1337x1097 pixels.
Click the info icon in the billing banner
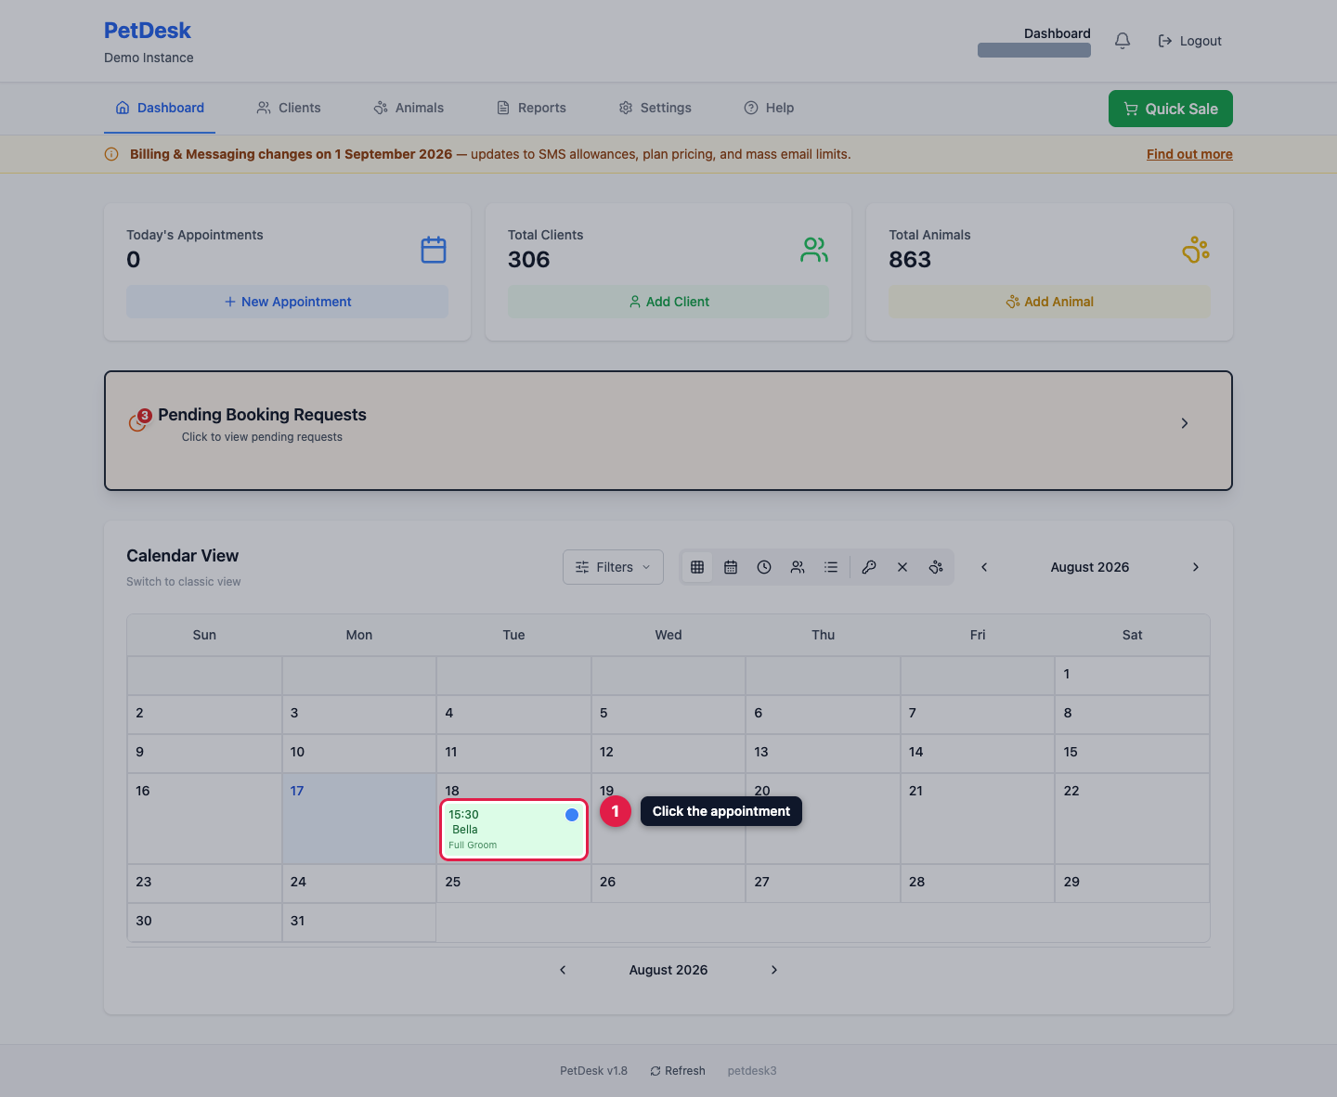111,154
